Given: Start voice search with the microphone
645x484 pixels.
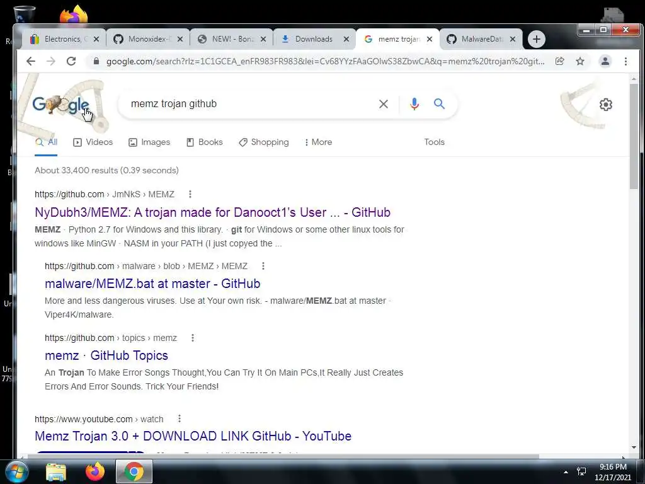Looking at the screenshot, I should point(414,104).
